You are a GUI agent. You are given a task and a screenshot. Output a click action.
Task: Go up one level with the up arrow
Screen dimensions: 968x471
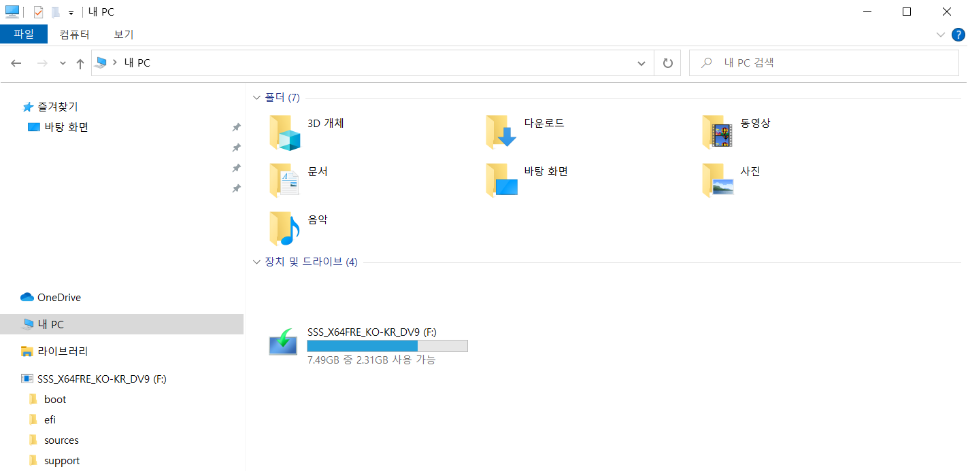(x=80, y=63)
